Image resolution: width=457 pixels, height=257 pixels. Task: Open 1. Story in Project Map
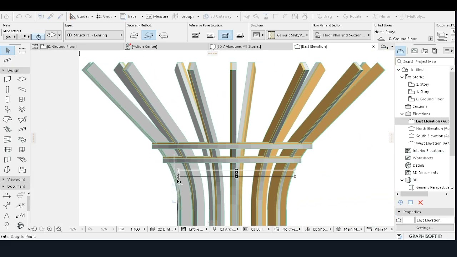point(419,92)
